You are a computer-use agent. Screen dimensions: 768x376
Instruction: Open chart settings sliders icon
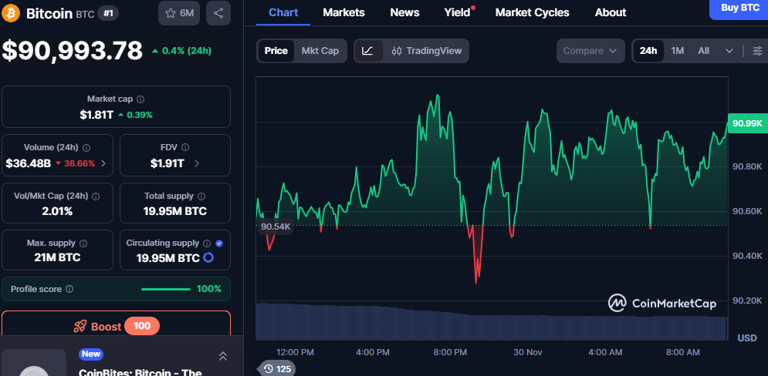click(x=756, y=51)
